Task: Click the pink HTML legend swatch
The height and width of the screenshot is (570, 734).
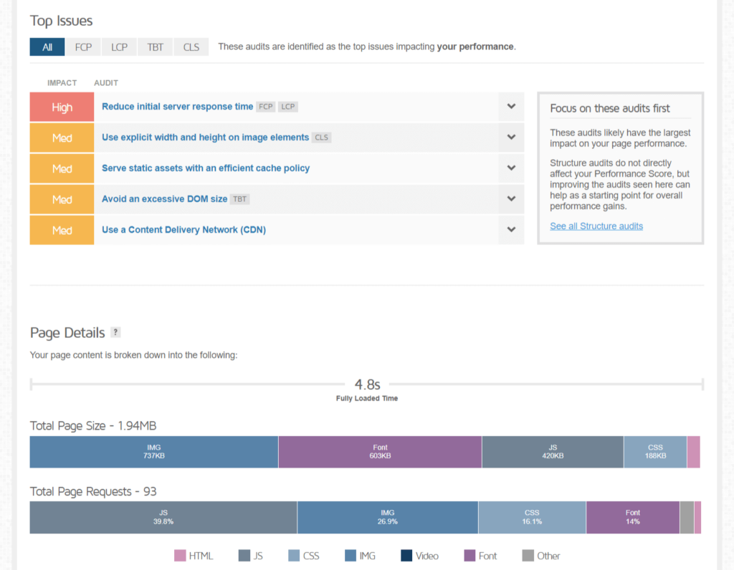Action: [x=181, y=555]
